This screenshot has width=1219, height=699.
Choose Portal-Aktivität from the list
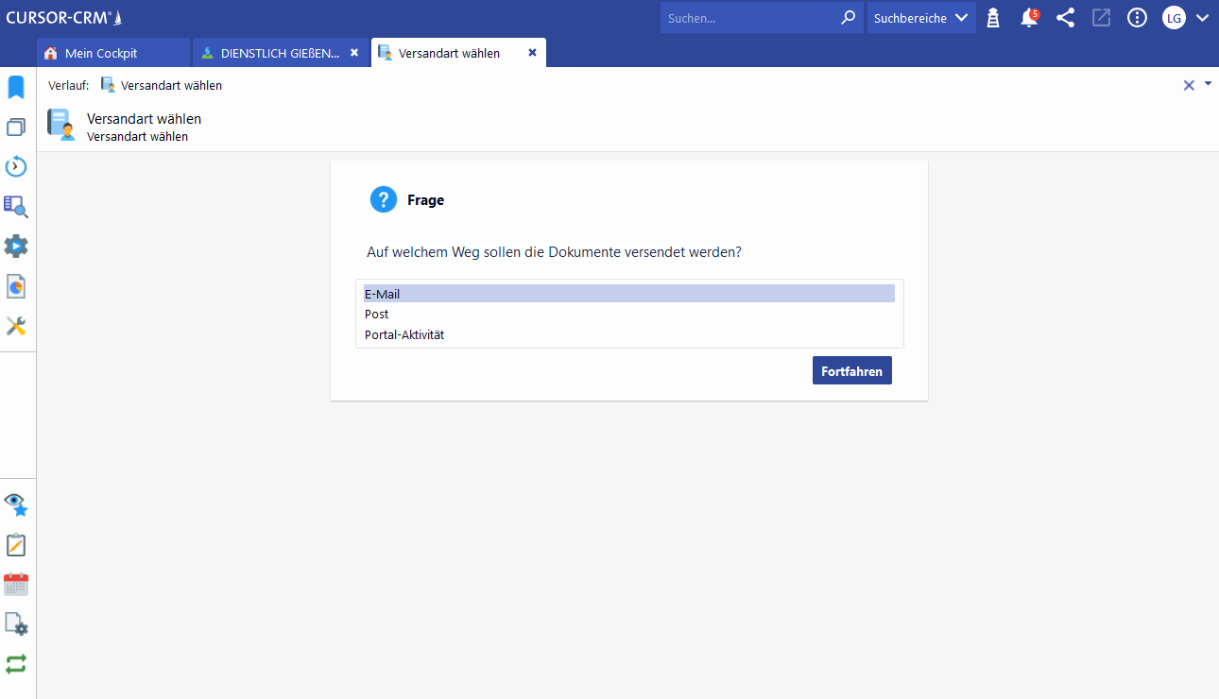click(x=628, y=334)
